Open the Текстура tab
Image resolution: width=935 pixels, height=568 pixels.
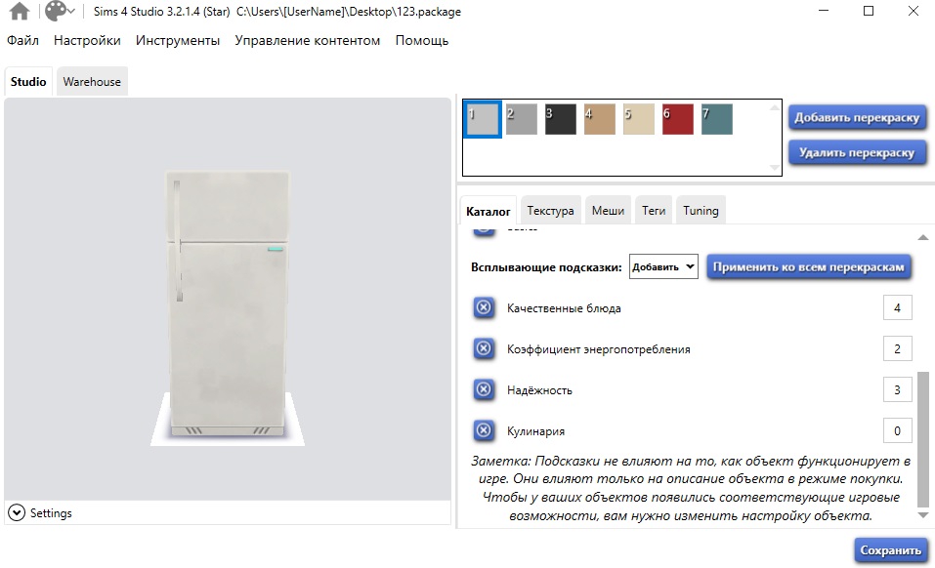point(550,211)
